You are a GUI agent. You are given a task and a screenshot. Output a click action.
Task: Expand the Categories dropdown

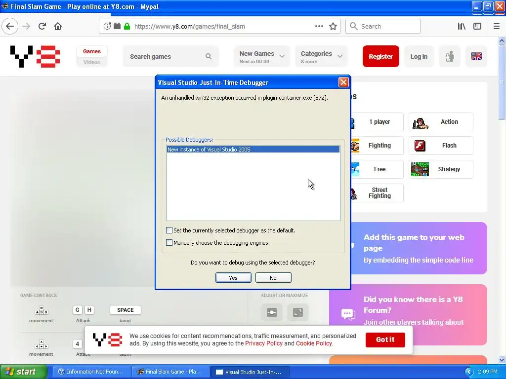[x=321, y=56]
